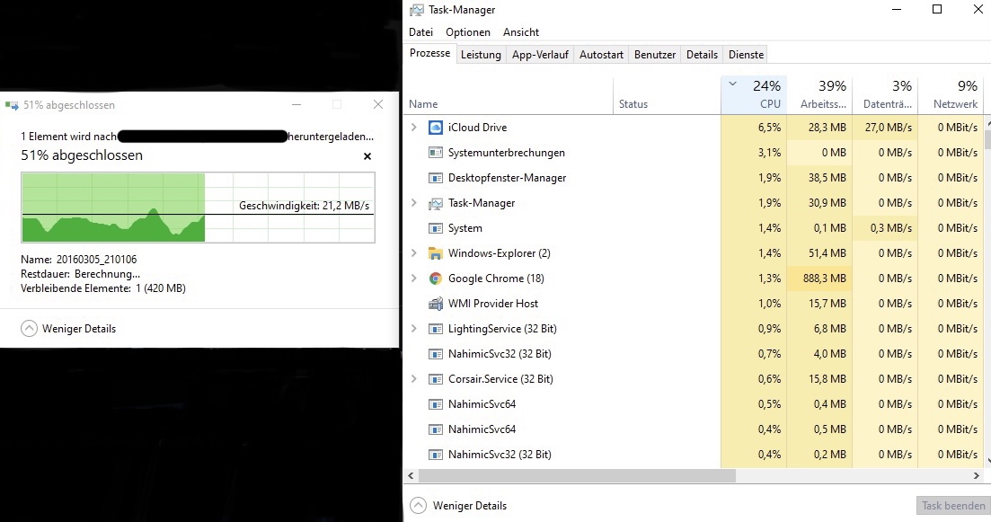Click the Task-Manager title bar icon
991x522 pixels.
pyautogui.click(x=417, y=10)
